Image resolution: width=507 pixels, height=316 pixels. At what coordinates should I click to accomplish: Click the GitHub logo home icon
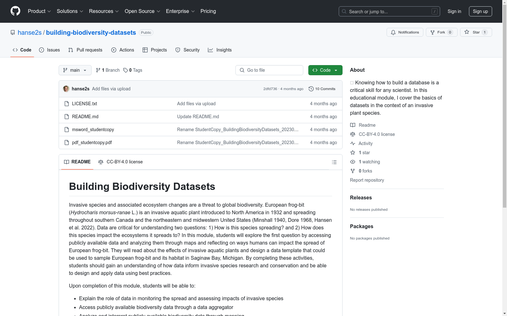(x=15, y=11)
